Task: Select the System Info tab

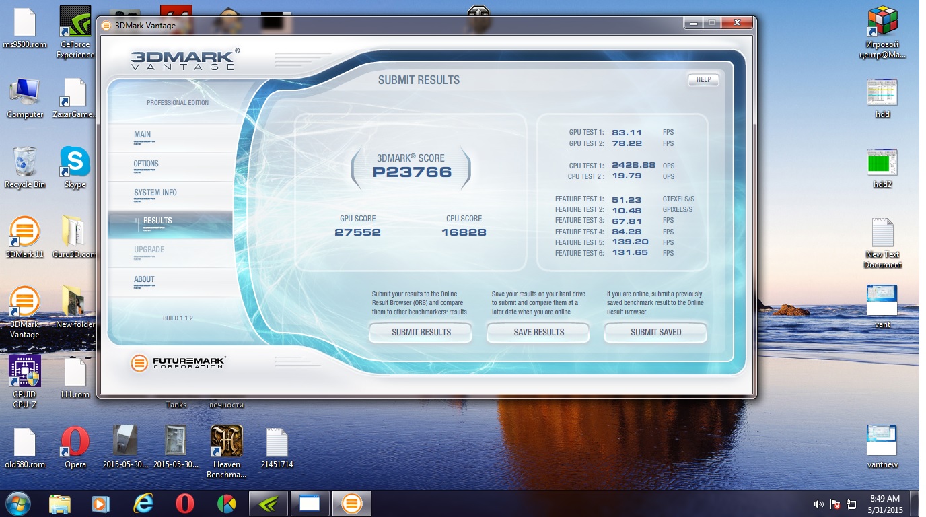Action: [x=155, y=193]
